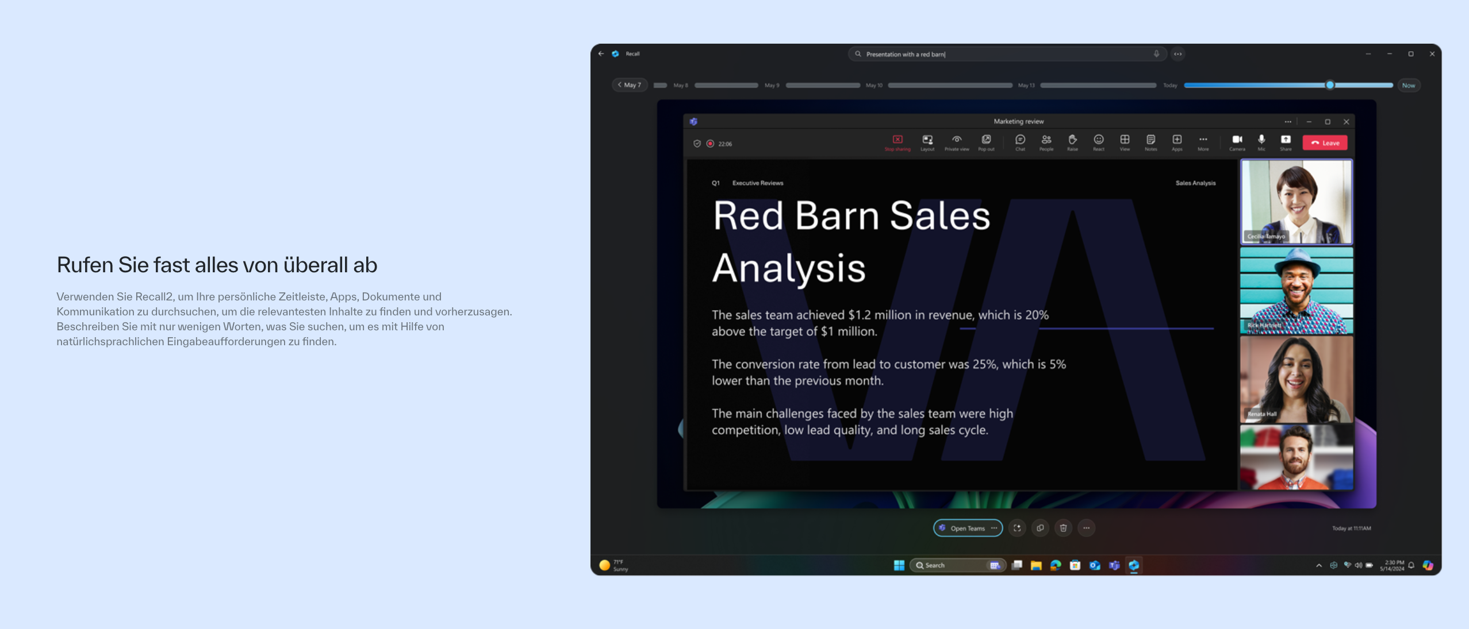The height and width of the screenshot is (629, 1469).
Task: Click the Today timeline slider handle
Action: [1330, 85]
